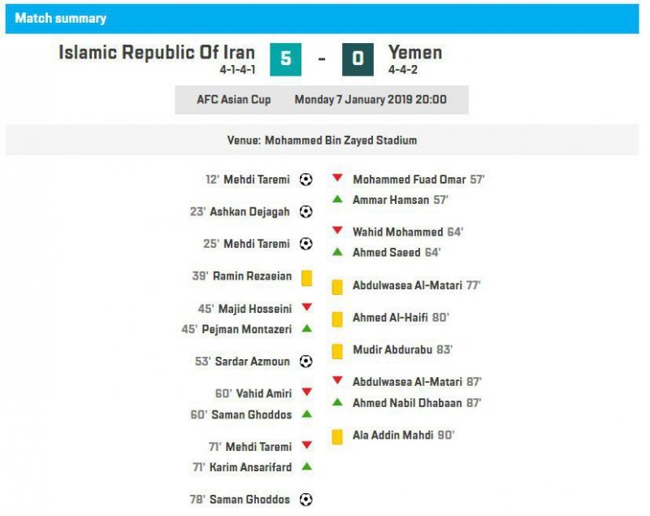Click goal icon next to Ashkan Dejagah
This screenshot has height=516, width=650.
306,211
